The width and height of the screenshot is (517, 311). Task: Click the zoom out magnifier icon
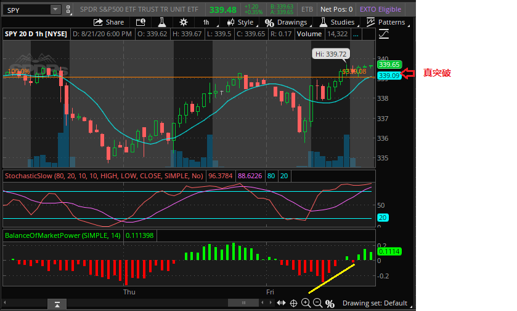pos(317,303)
